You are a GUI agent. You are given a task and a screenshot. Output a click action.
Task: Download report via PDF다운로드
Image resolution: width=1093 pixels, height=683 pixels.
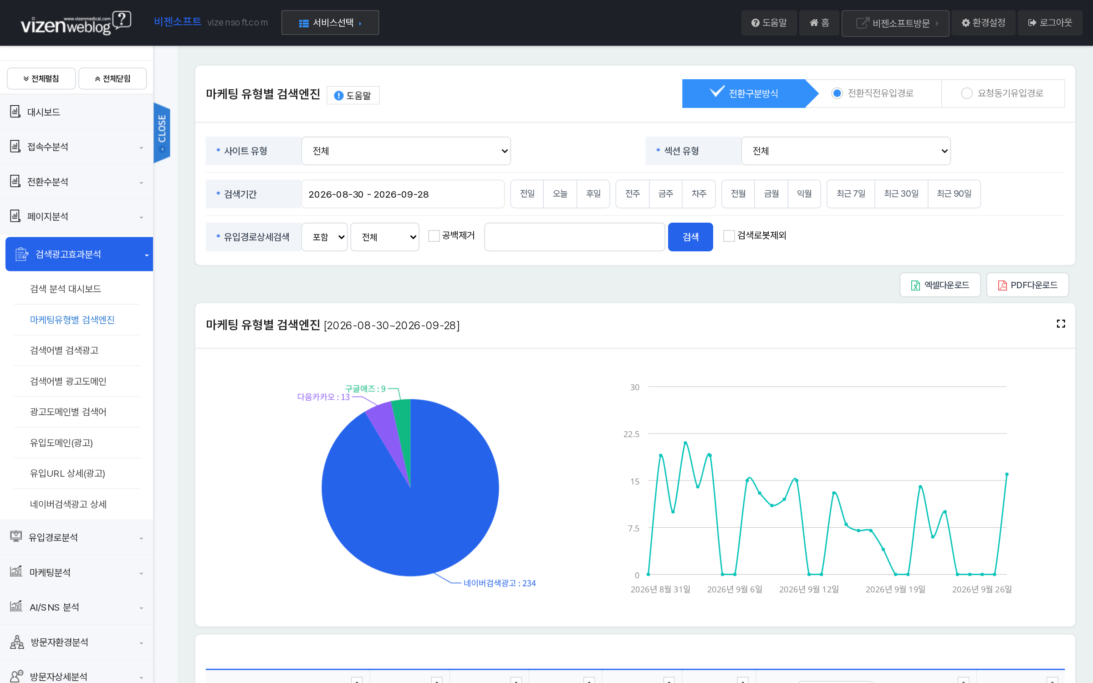tap(1027, 285)
